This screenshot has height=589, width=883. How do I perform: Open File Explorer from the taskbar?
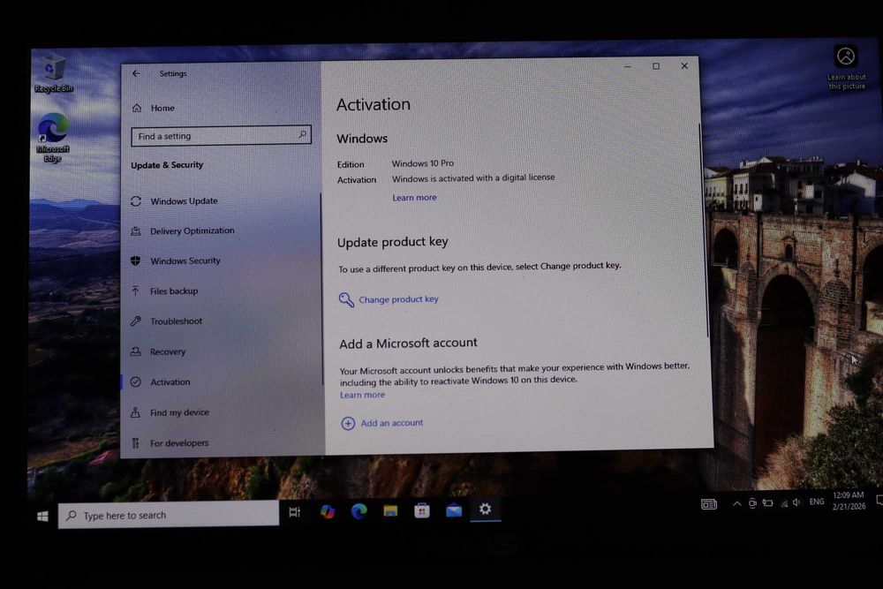pyautogui.click(x=390, y=510)
